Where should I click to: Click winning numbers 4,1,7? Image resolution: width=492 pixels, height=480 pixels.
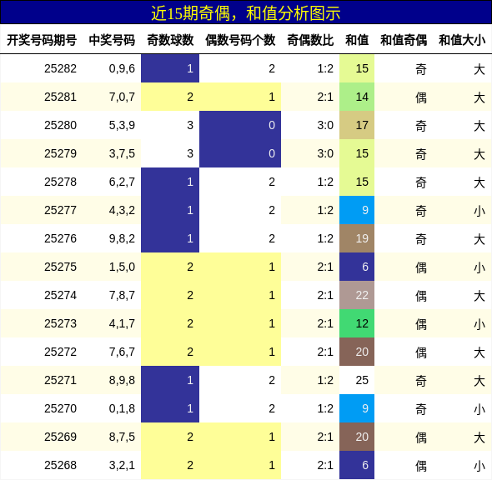tap(122, 323)
